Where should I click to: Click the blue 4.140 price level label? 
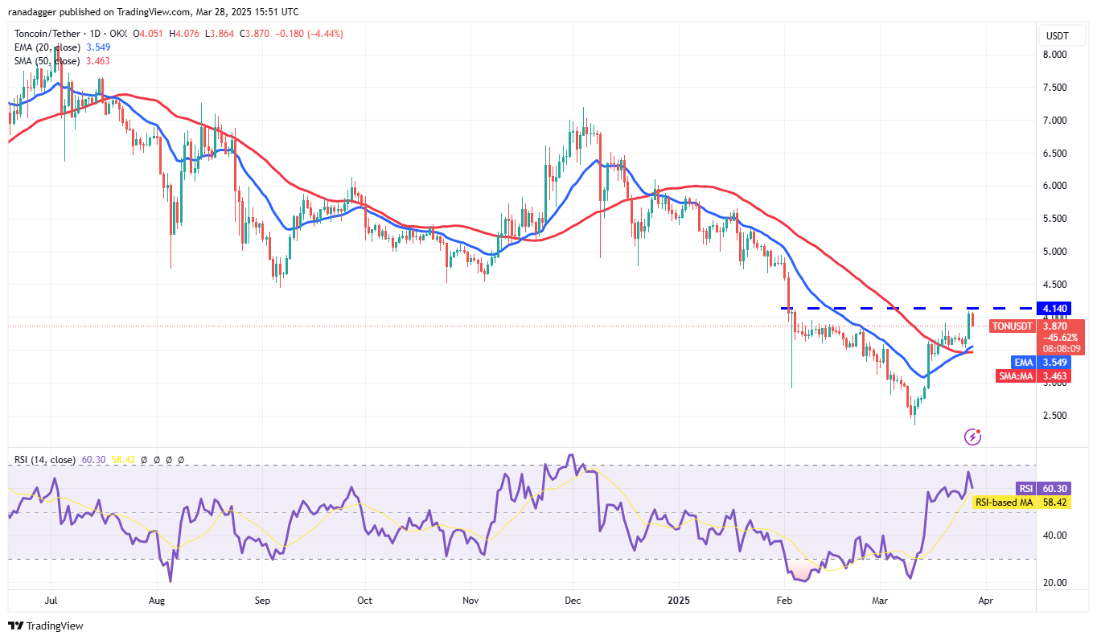1054,308
